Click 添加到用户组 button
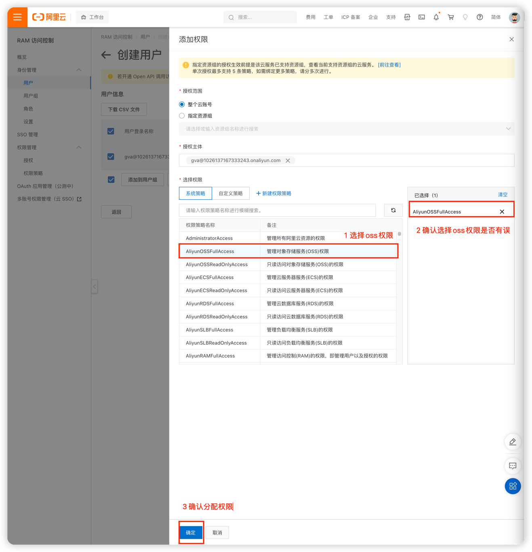Screen dimensions: 532x552 click(143, 180)
